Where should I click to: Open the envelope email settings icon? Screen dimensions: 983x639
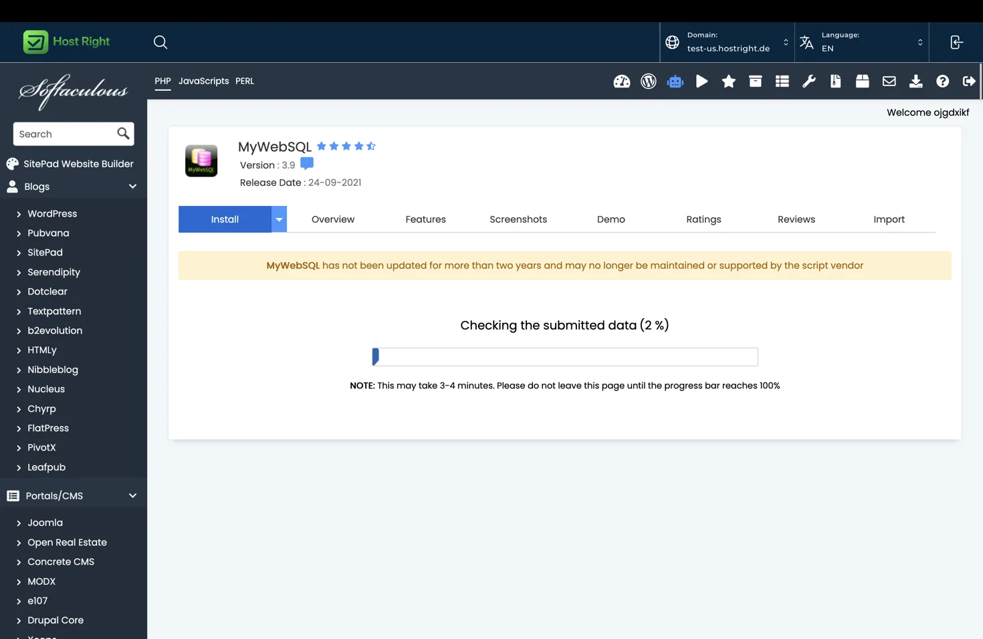pos(889,82)
